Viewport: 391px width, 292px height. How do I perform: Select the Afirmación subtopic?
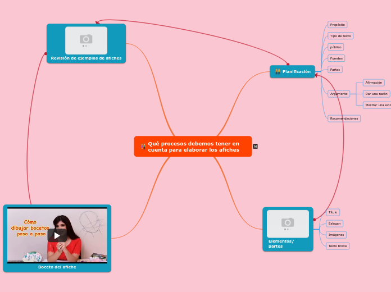point(374,83)
